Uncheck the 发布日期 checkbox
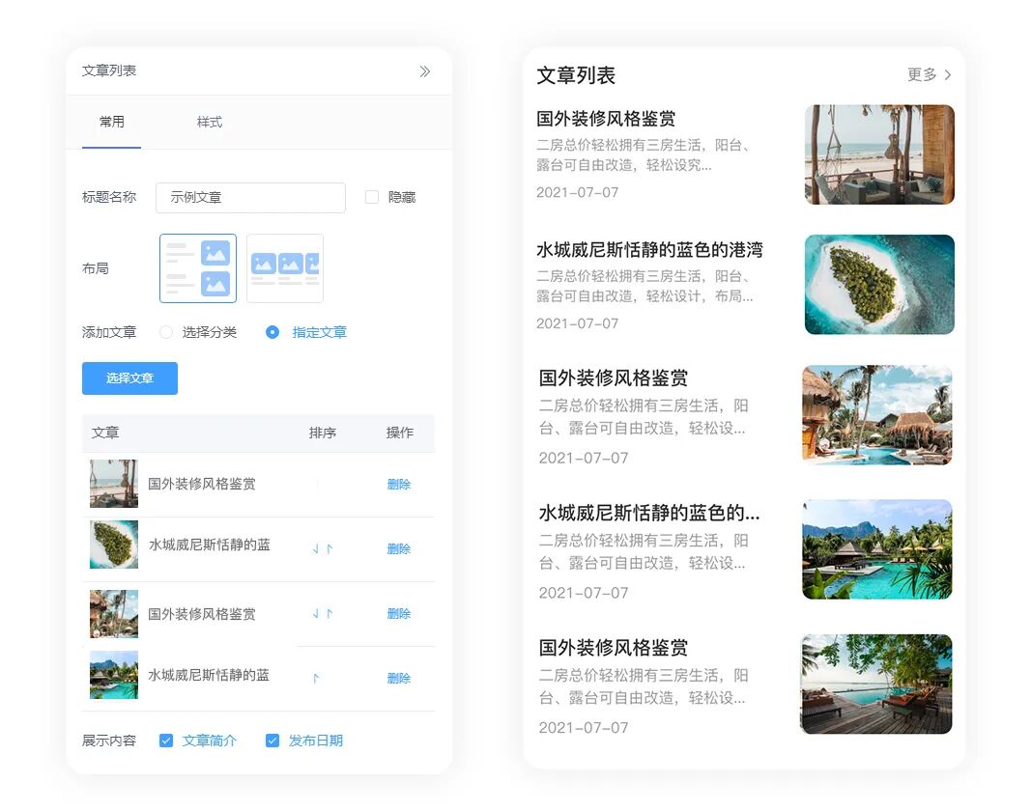The width and height of the screenshot is (1031, 811). pyautogui.click(x=272, y=741)
